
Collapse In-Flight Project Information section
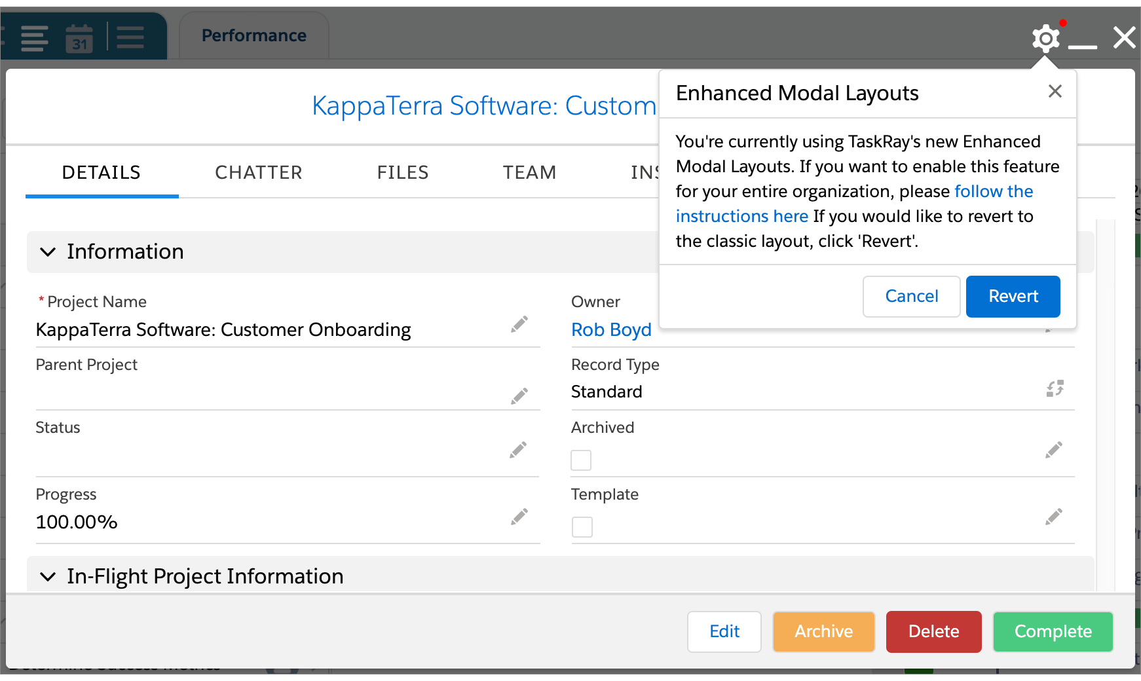coord(48,576)
